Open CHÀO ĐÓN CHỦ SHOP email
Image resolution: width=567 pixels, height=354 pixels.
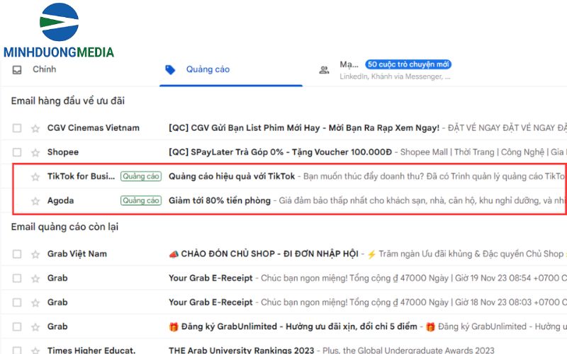pos(264,254)
